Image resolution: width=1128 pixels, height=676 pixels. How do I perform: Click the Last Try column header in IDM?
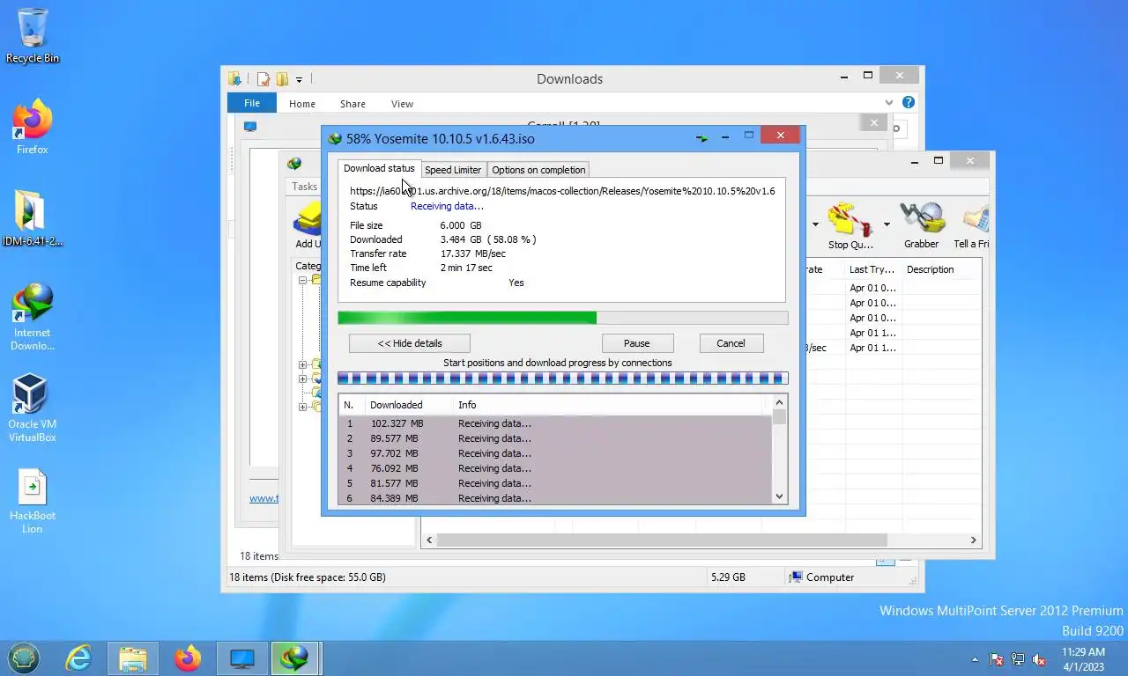pos(872,269)
